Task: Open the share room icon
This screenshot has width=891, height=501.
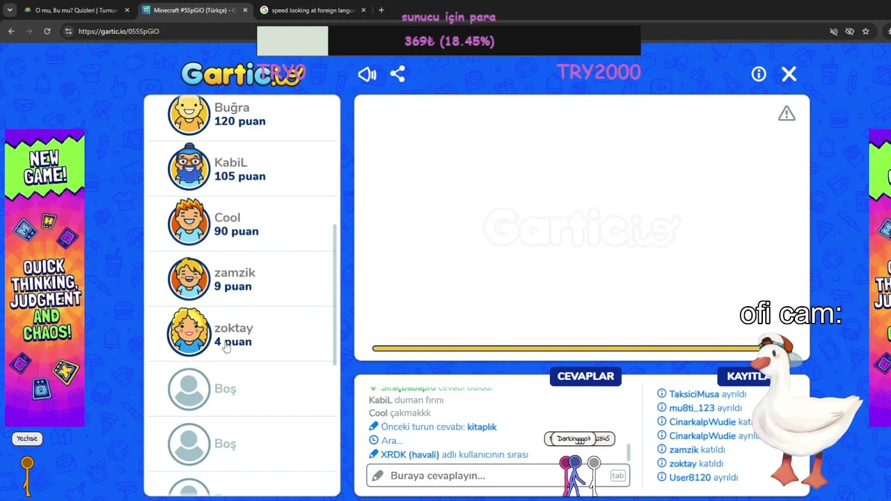Action: (x=397, y=74)
